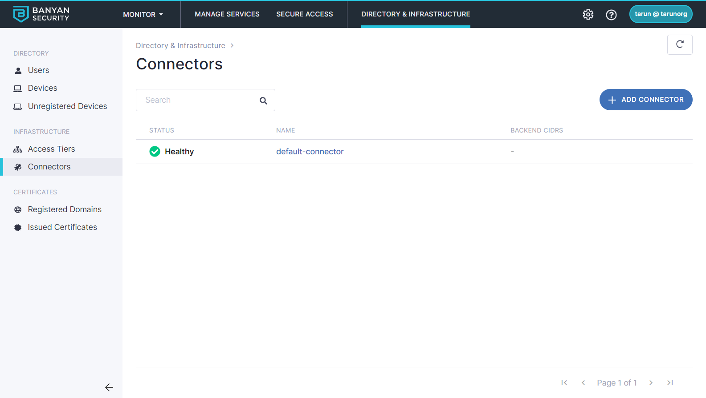This screenshot has width=706, height=398.
Task: Collapse the sidebar with the back arrow
Action: (109, 387)
